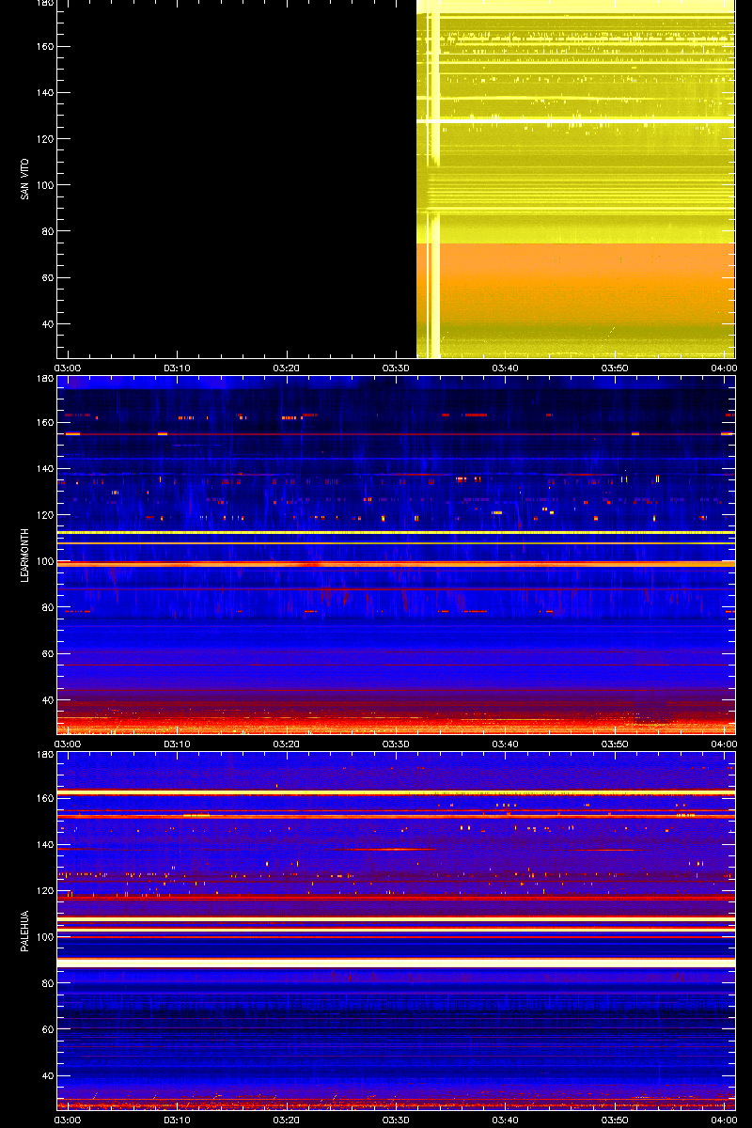Click 03:00 under the Palehua plot
The height and width of the screenshot is (1128, 752).
pyautogui.click(x=67, y=1120)
